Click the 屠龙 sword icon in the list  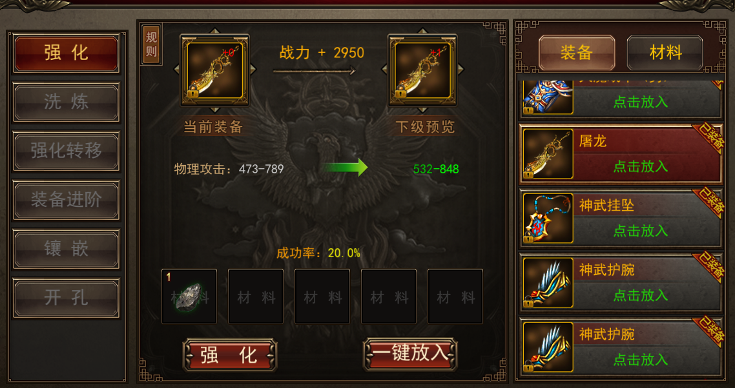point(548,154)
